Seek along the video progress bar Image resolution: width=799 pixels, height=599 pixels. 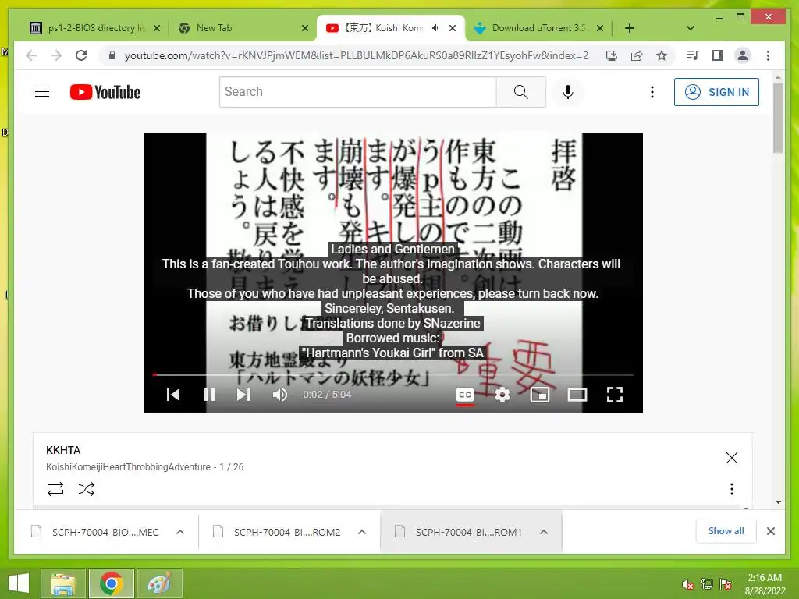pos(393,375)
